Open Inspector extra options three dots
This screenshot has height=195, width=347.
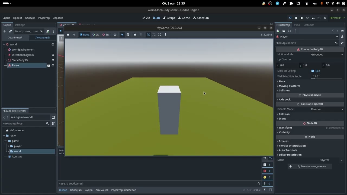pos(295,31)
